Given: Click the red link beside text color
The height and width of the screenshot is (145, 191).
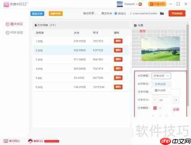Looking at the screenshot, I should pyautogui.click(x=176, y=109).
